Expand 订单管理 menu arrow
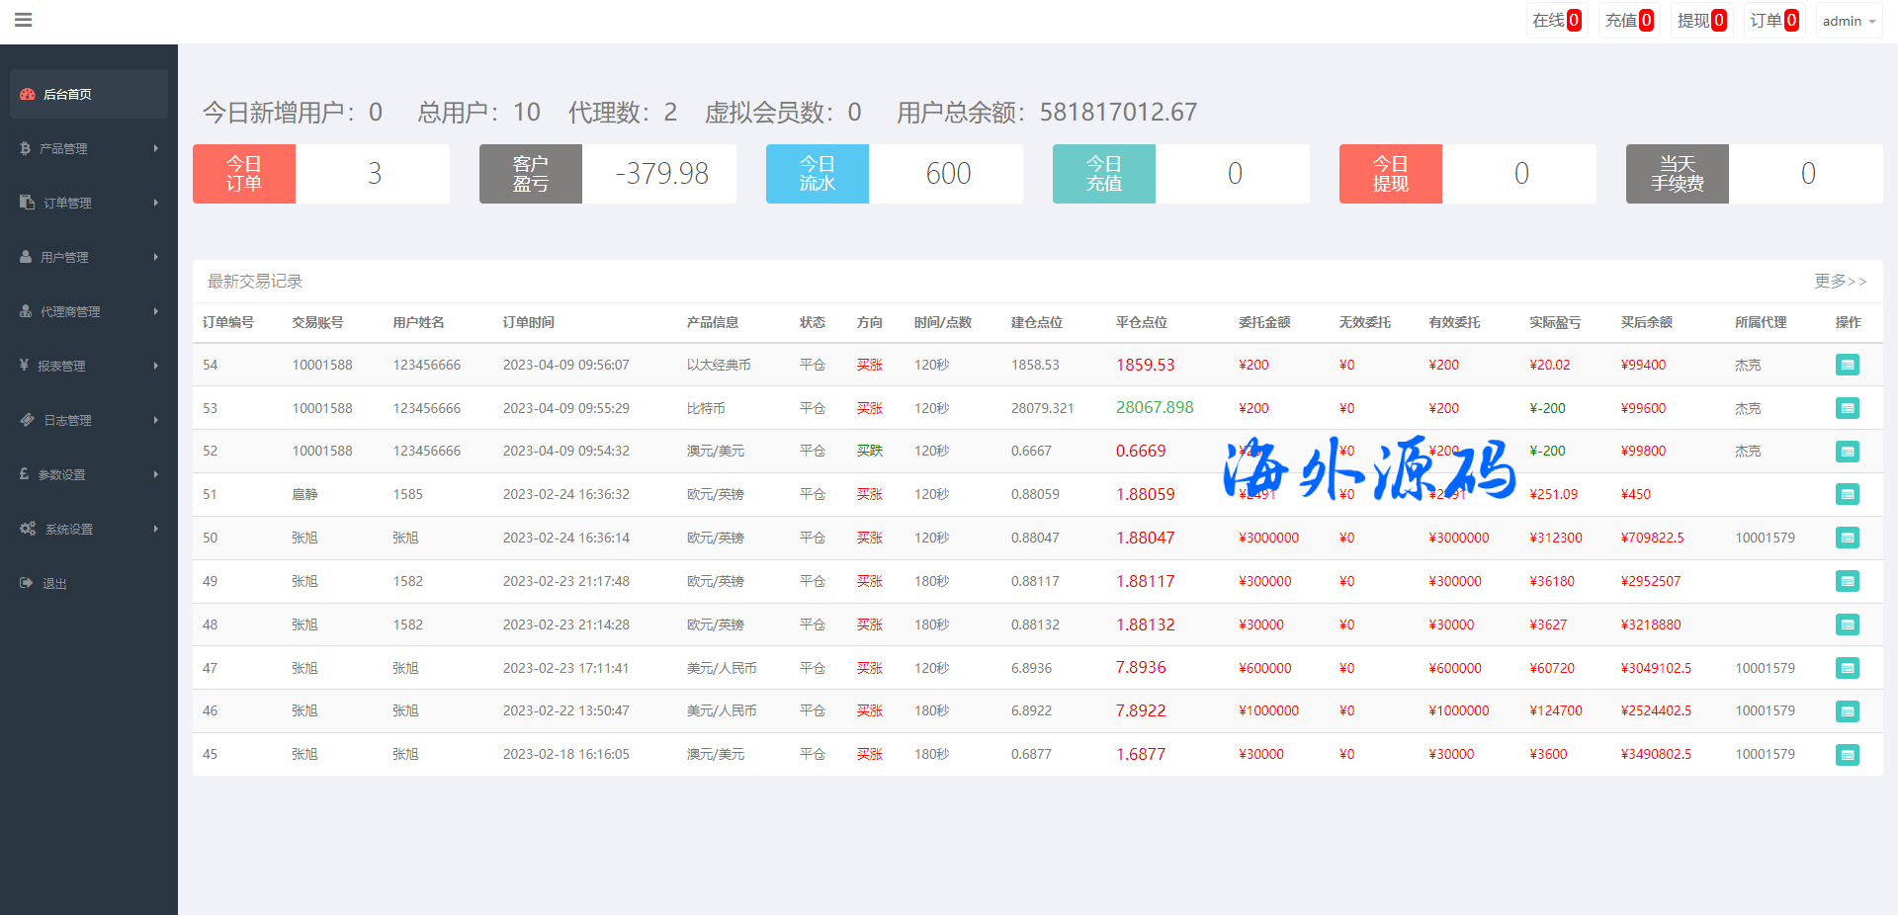This screenshot has height=915, width=1898. 155,203
